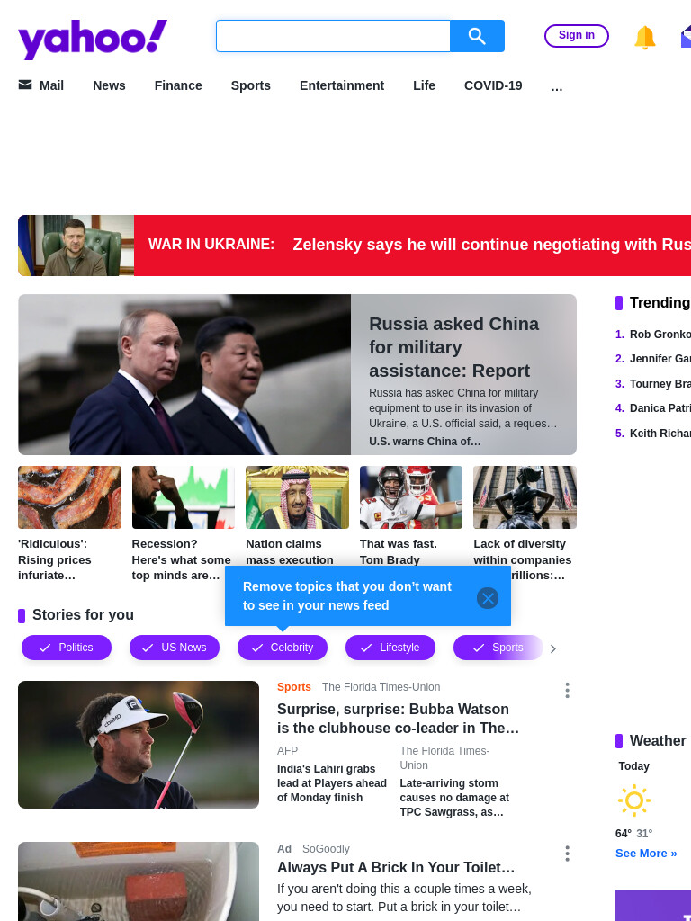
Task: Open the Putin and Xi lead photo
Action: click(x=184, y=375)
